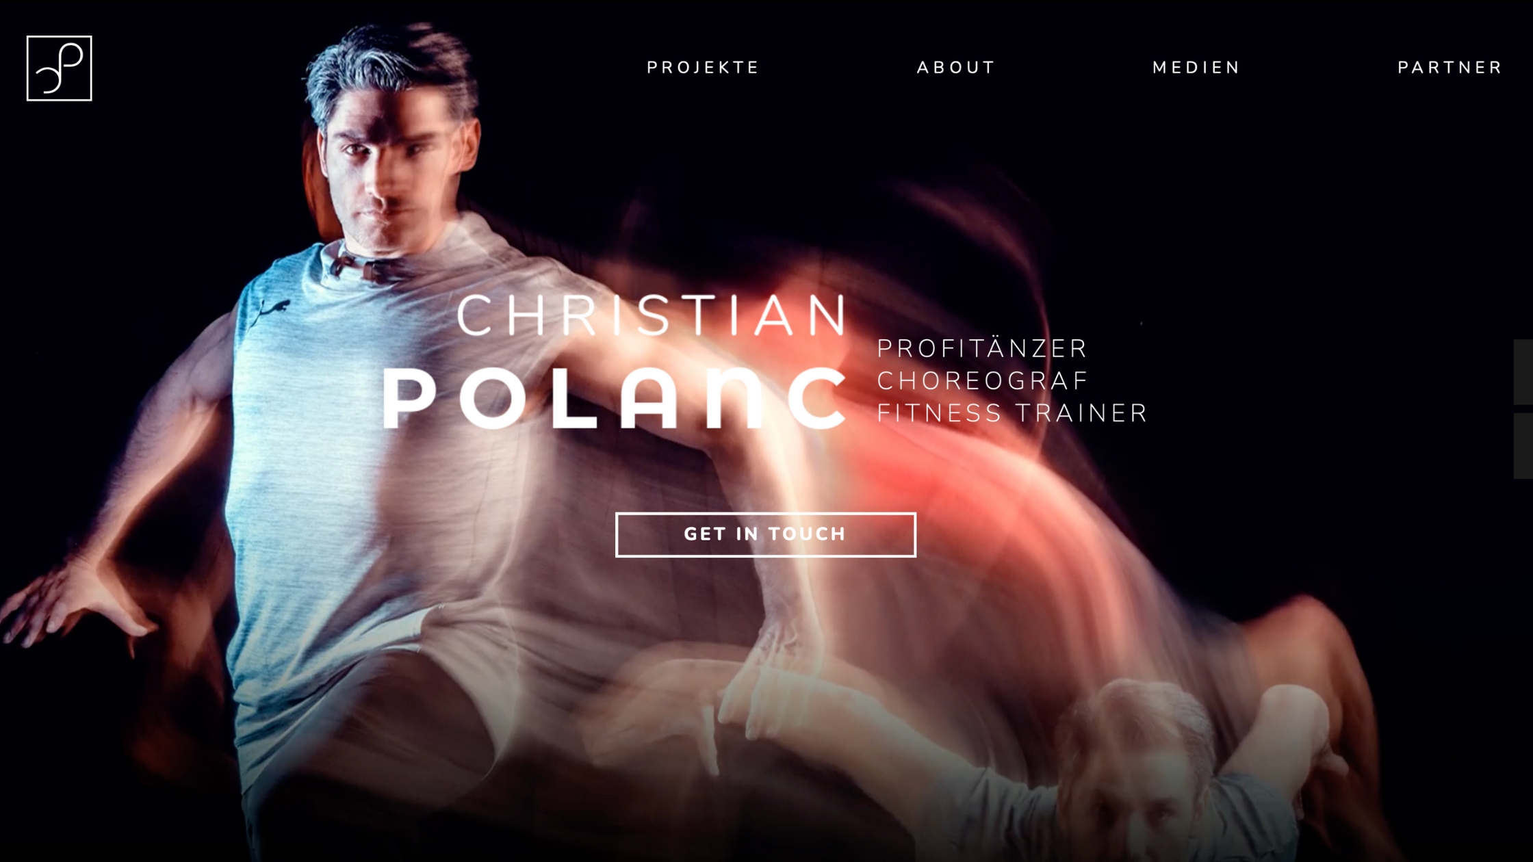
Task: Open the PROJEKTE menu item
Action: tap(703, 68)
